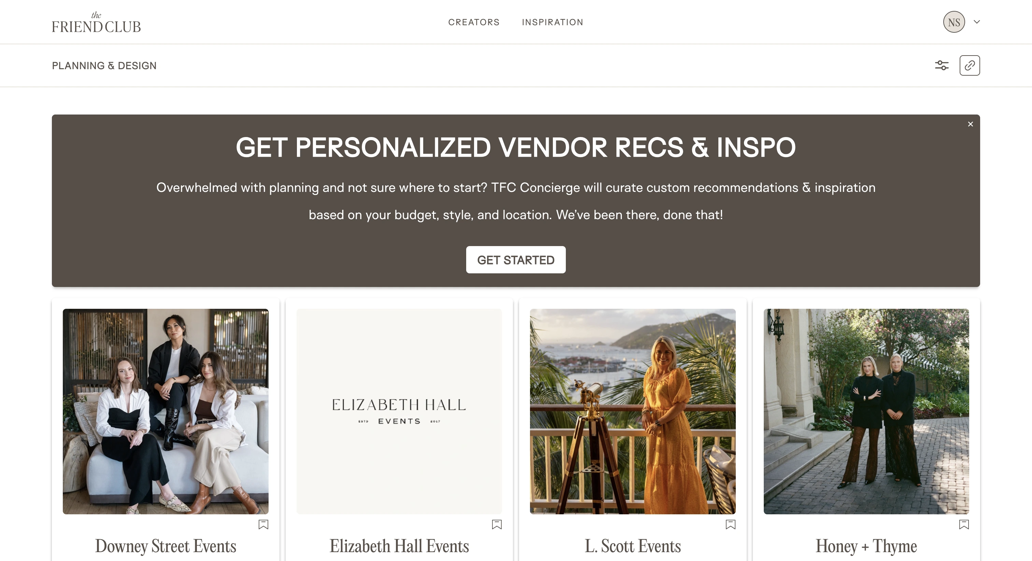Expand the account dropdown chevron
The height and width of the screenshot is (561, 1032).
point(977,22)
